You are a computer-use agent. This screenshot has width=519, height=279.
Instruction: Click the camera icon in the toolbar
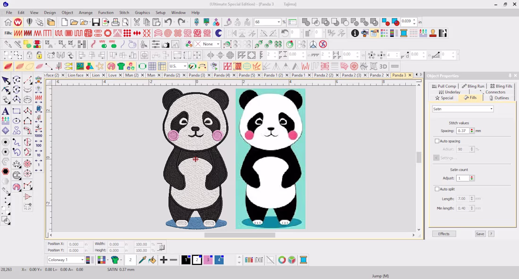click(x=166, y=44)
